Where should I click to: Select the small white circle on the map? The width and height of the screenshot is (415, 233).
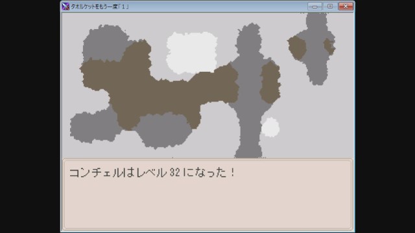[x=270, y=128]
